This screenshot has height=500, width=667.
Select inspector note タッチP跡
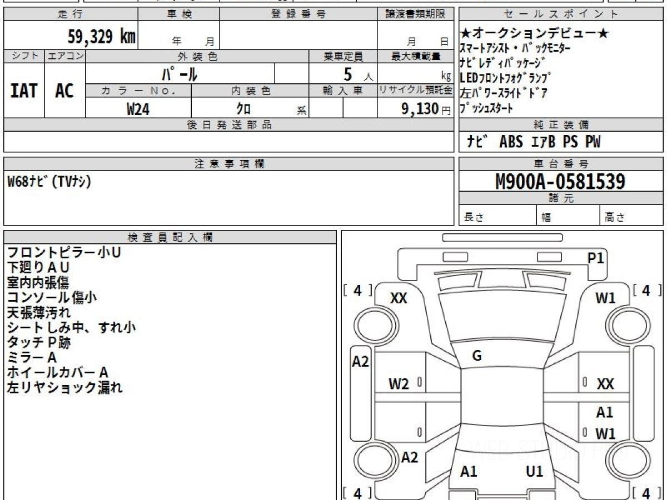[x=38, y=343]
